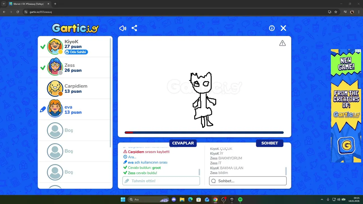Viewport: 363px width, 204px height.
Task: Open Epic Games from taskbar
Action: [232, 199]
